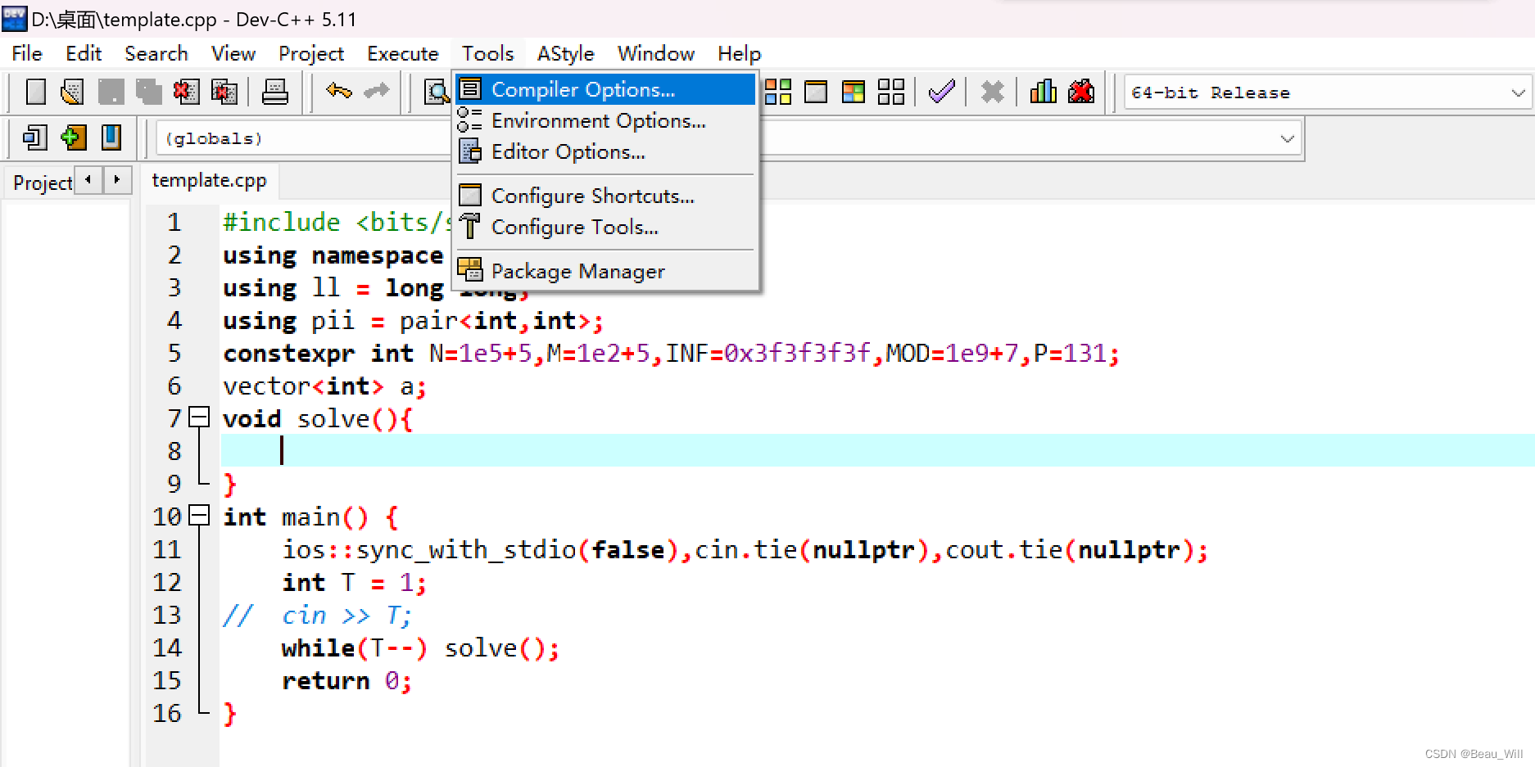The height and width of the screenshot is (767, 1535).
Task: Collapse the solve() function code fold
Action: [x=197, y=418]
